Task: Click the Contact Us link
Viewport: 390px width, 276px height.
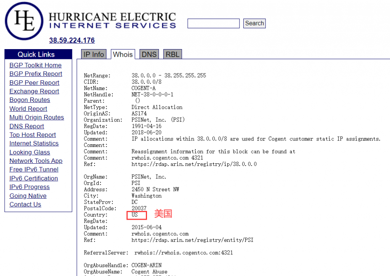Action: [x=25, y=204]
